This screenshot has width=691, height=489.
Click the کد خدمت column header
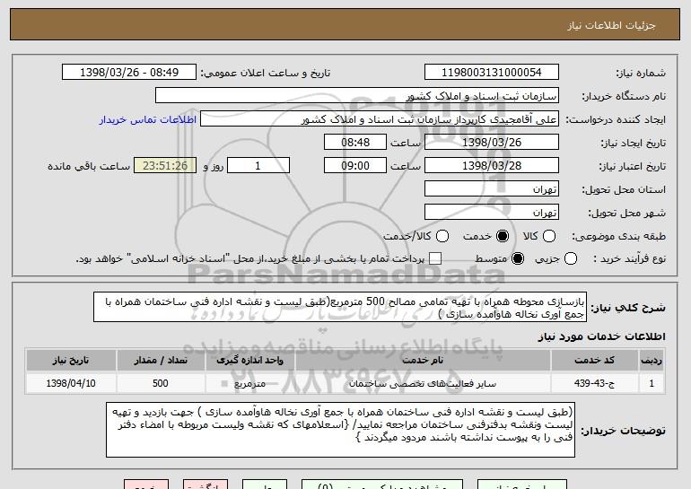pyautogui.click(x=594, y=361)
